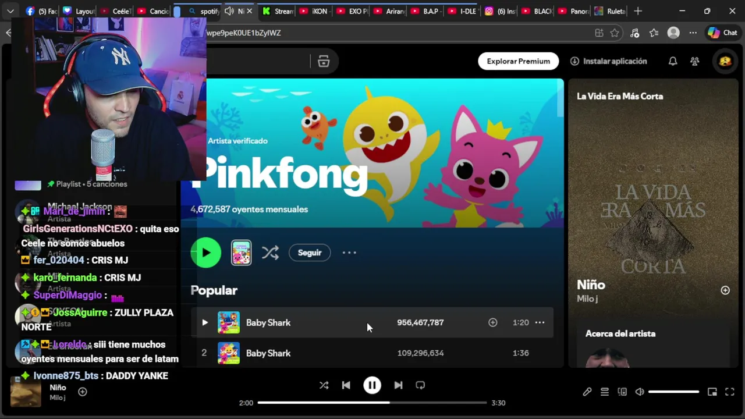
Task: Switch to the Ruleta tab
Action: point(611,11)
